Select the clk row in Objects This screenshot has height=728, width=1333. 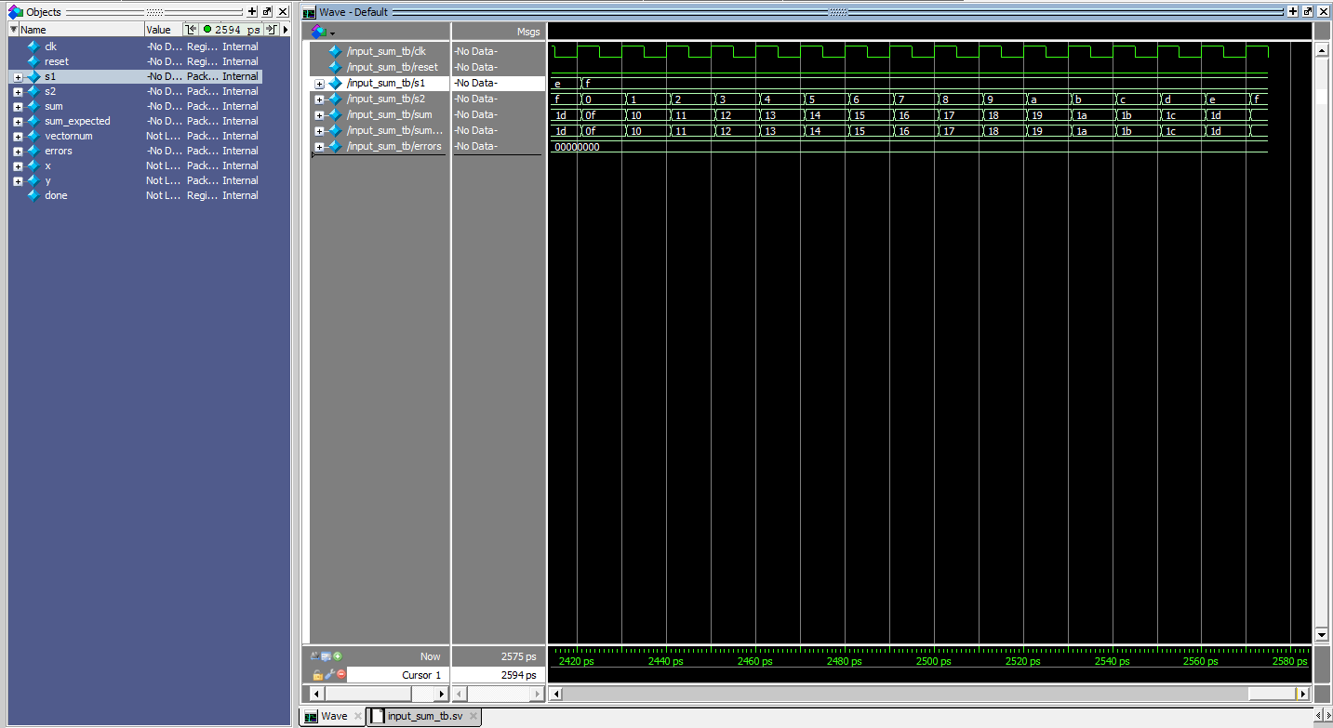tap(135, 46)
